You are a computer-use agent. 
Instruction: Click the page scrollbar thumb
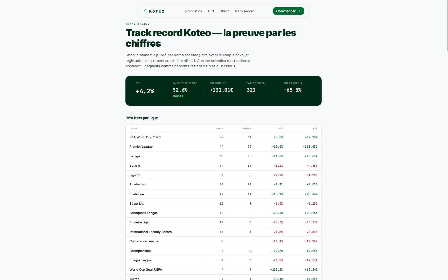point(447,26)
